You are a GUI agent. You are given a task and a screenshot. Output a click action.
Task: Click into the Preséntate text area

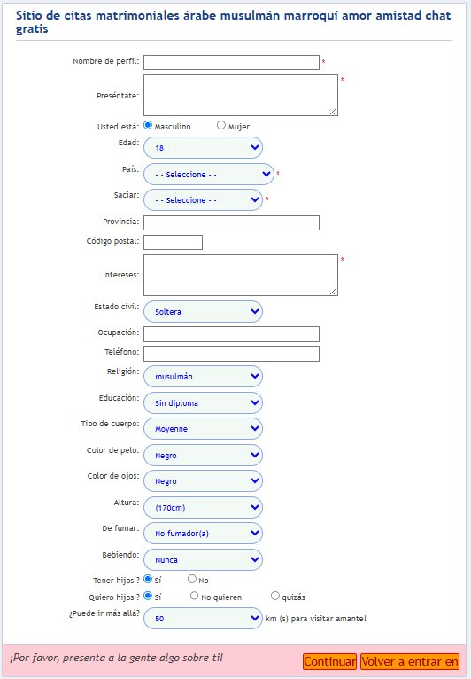click(241, 95)
